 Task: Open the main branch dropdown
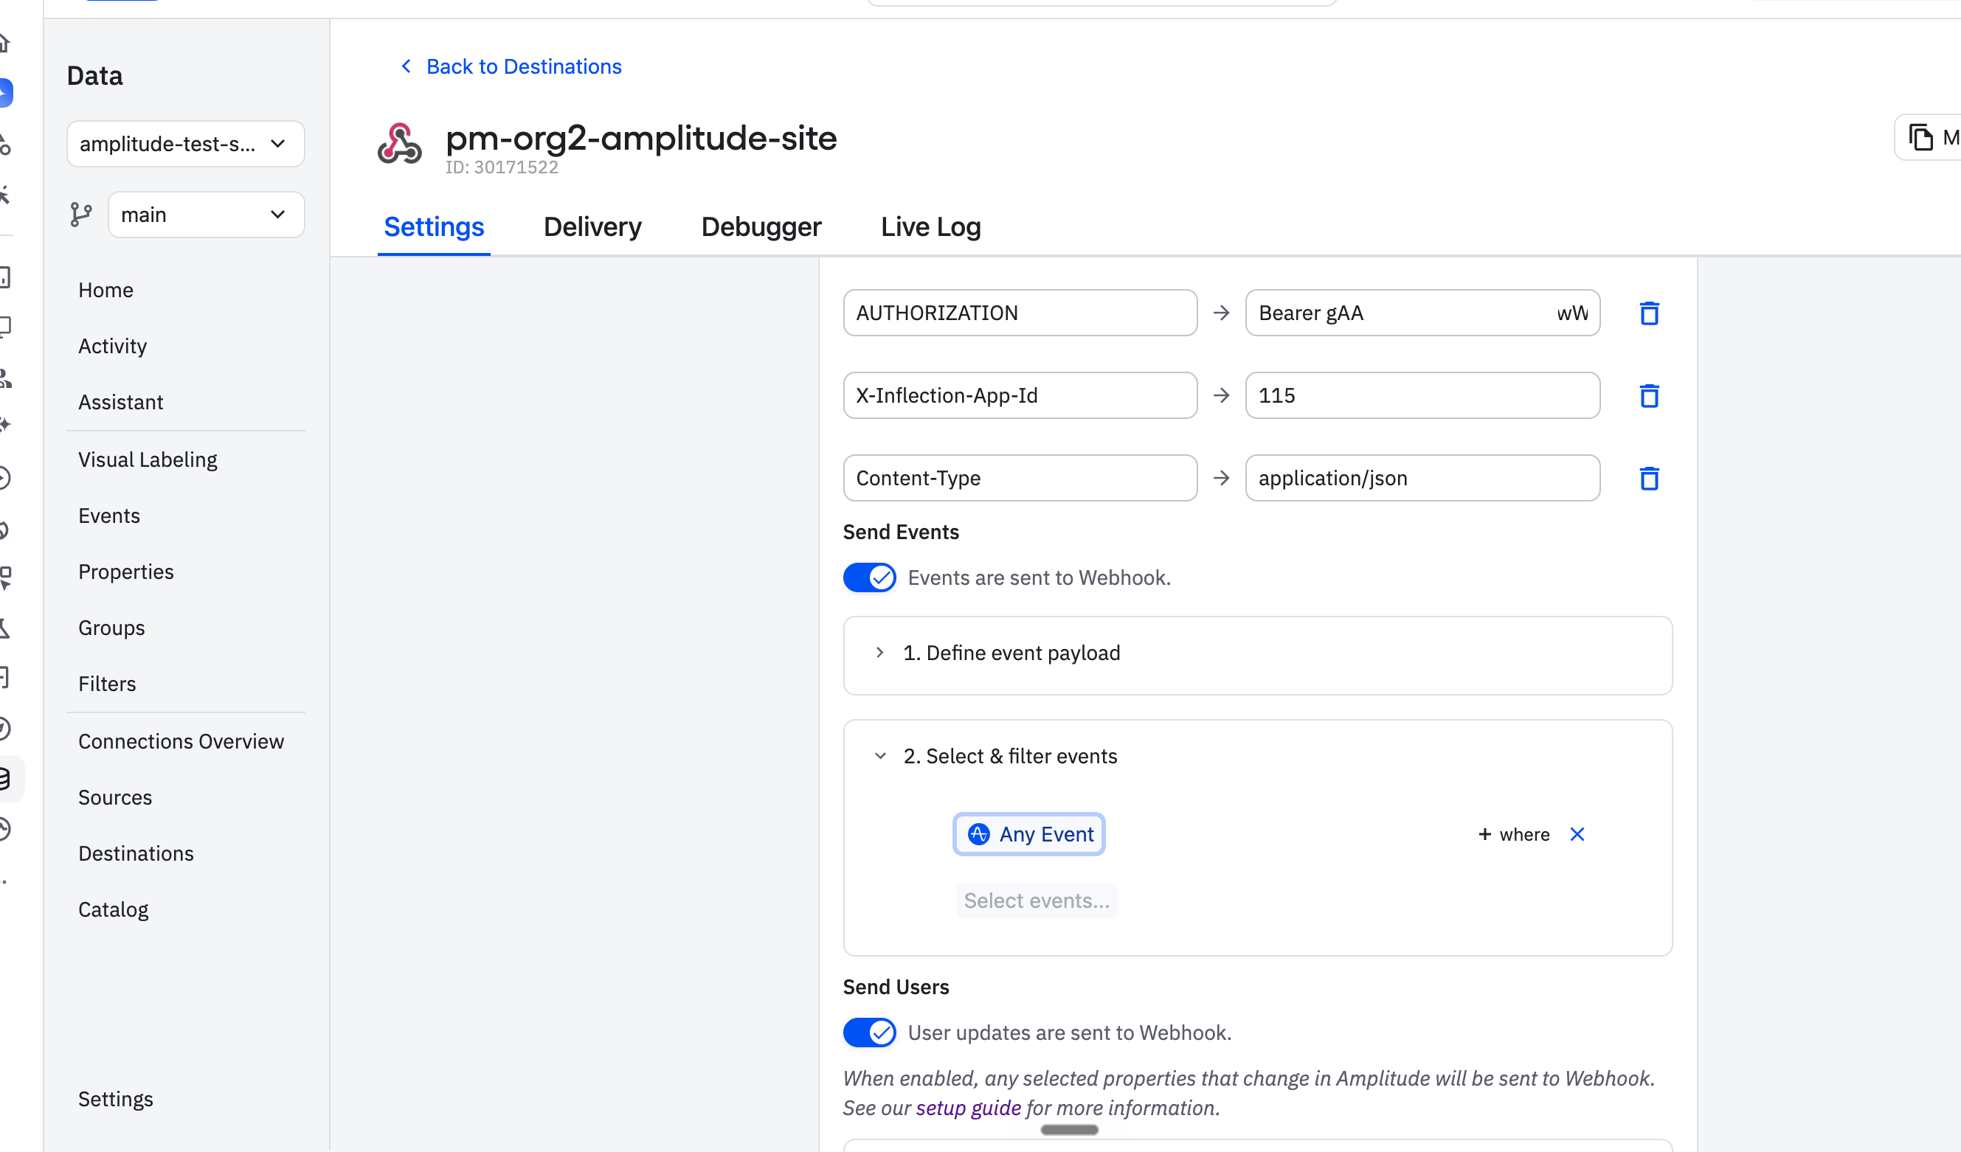(x=207, y=215)
